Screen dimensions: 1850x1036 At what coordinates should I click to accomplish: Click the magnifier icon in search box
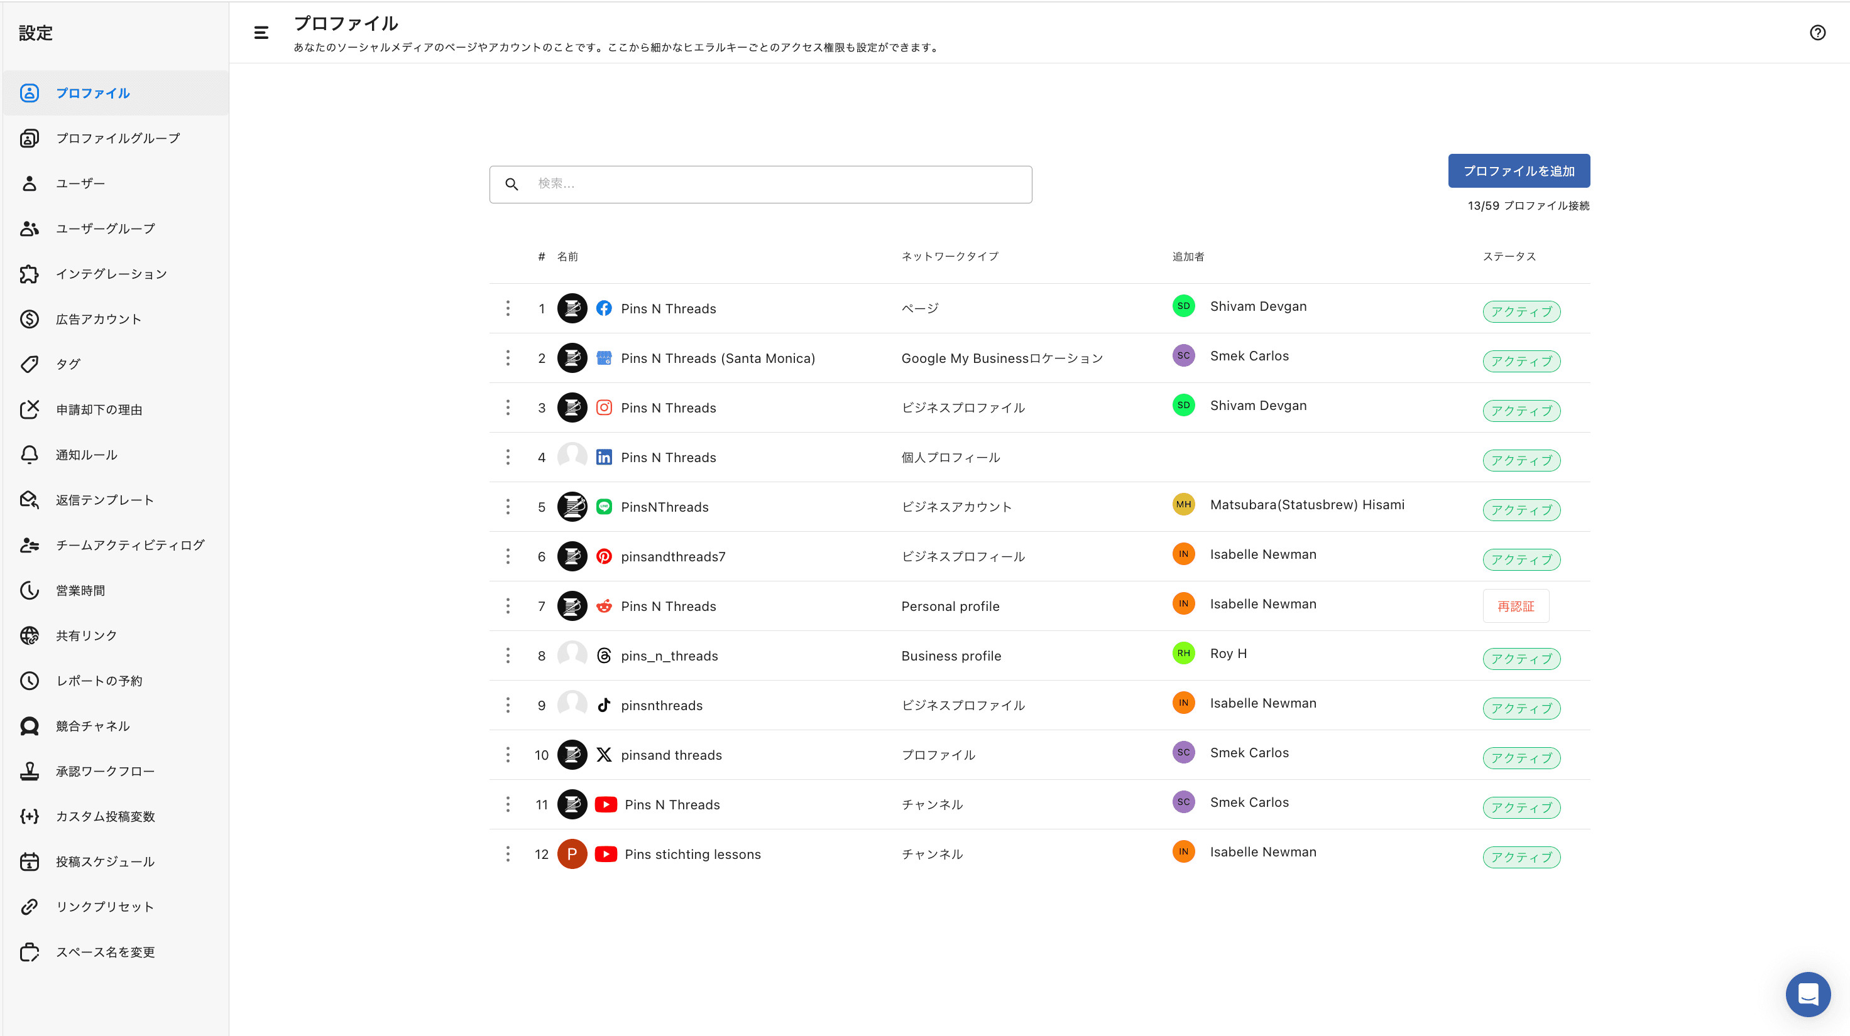[512, 185]
